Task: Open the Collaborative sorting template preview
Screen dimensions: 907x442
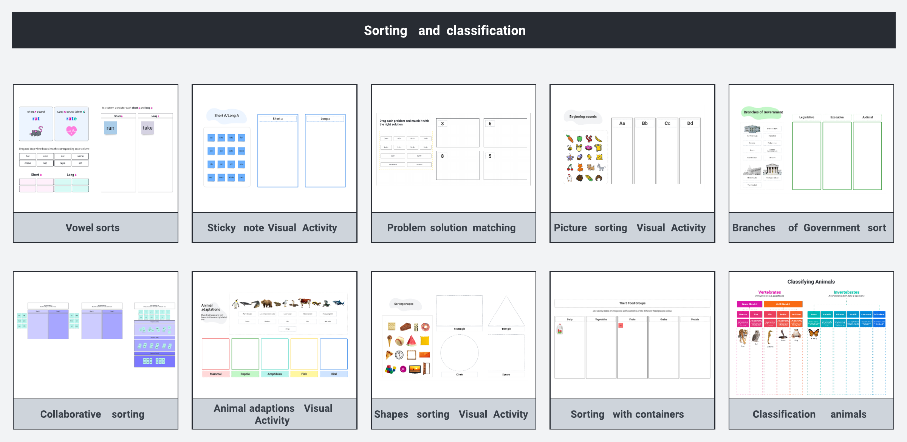Action: click(x=96, y=335)
